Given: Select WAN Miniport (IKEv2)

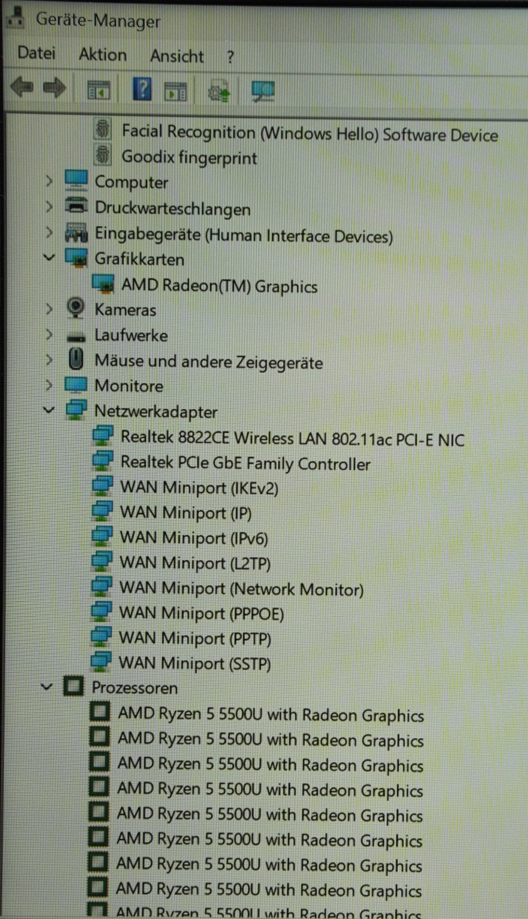Looking at the screenshot, I should click(x=199, y=488).
